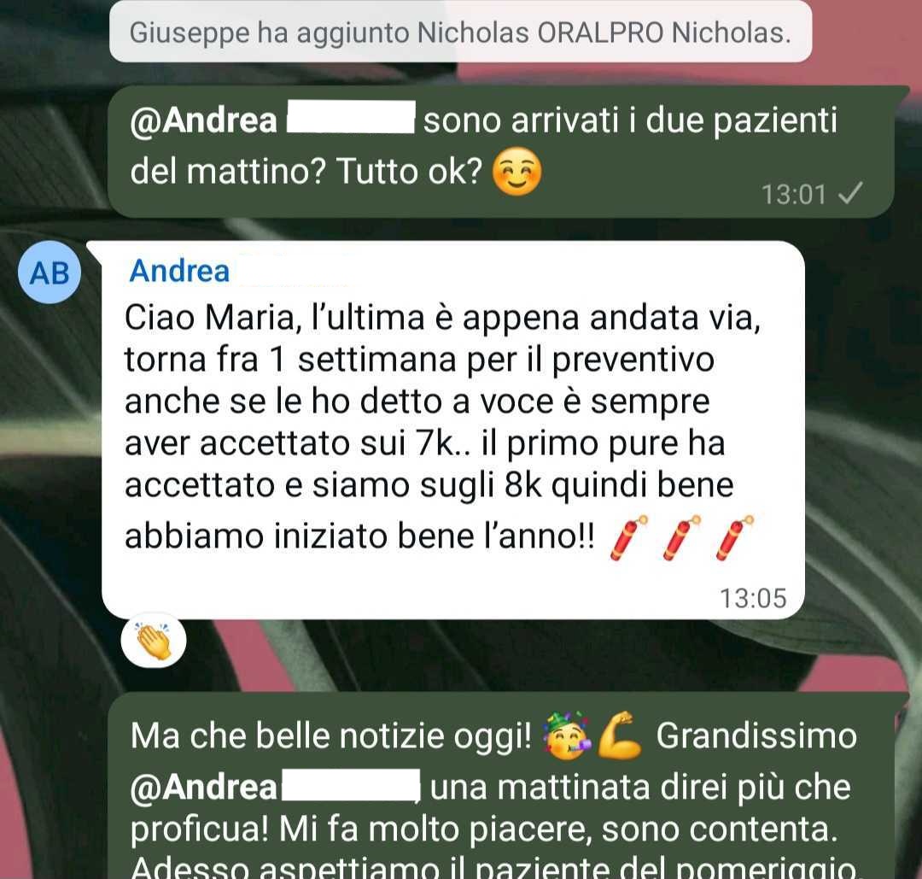
Task: Tap '8k' in Andrea's message
Action: [x=522, y=485]
